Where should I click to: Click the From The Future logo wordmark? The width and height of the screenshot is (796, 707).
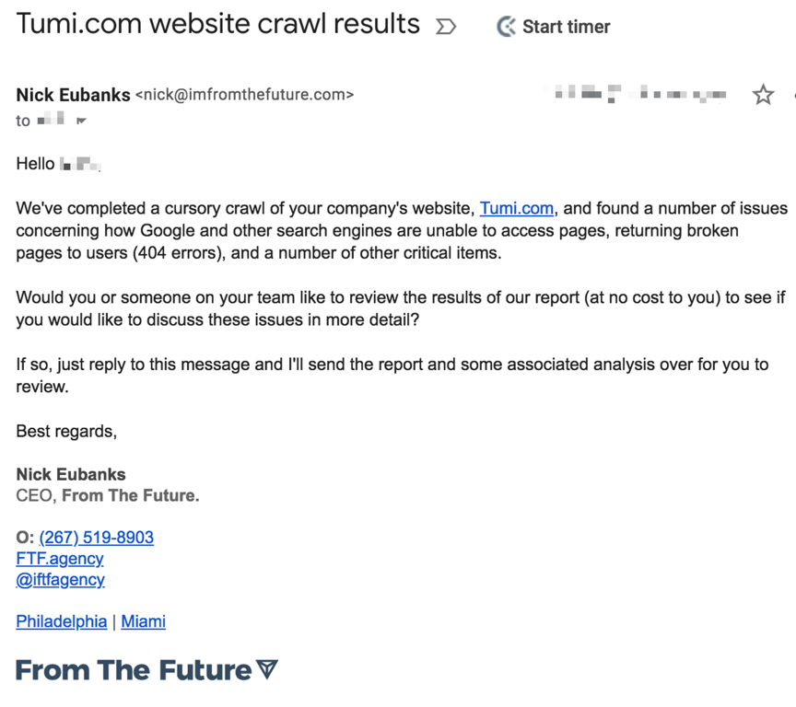[x=134, y=670]
